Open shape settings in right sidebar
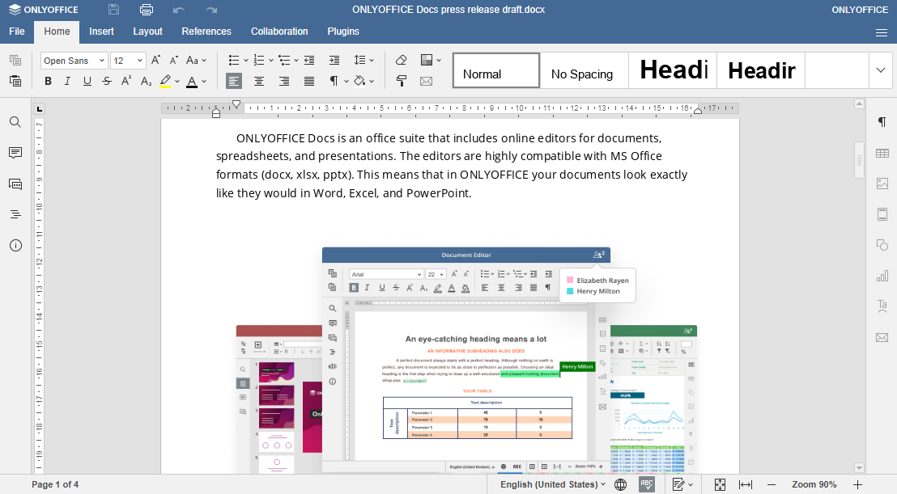Image resolution: width=897 pixels, height=494 pixels. click(882, 245)
